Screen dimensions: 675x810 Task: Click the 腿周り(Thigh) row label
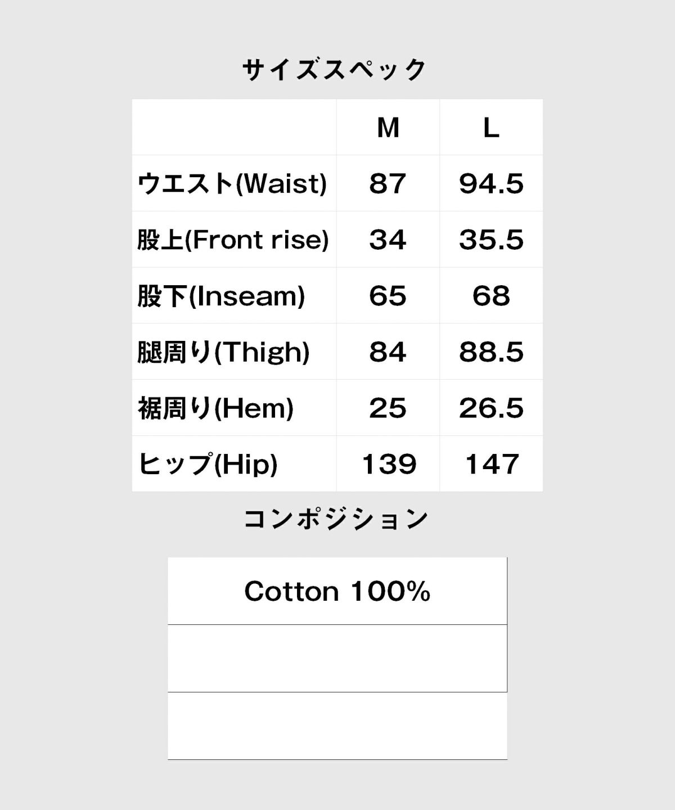point(223,352)
